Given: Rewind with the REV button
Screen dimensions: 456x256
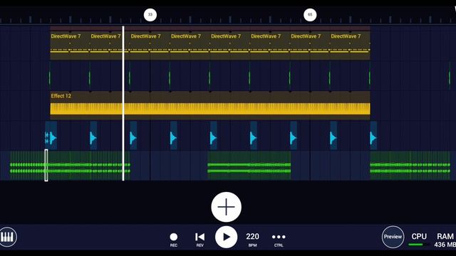Looking at the screenshot, I should click(x=199, y=240).
